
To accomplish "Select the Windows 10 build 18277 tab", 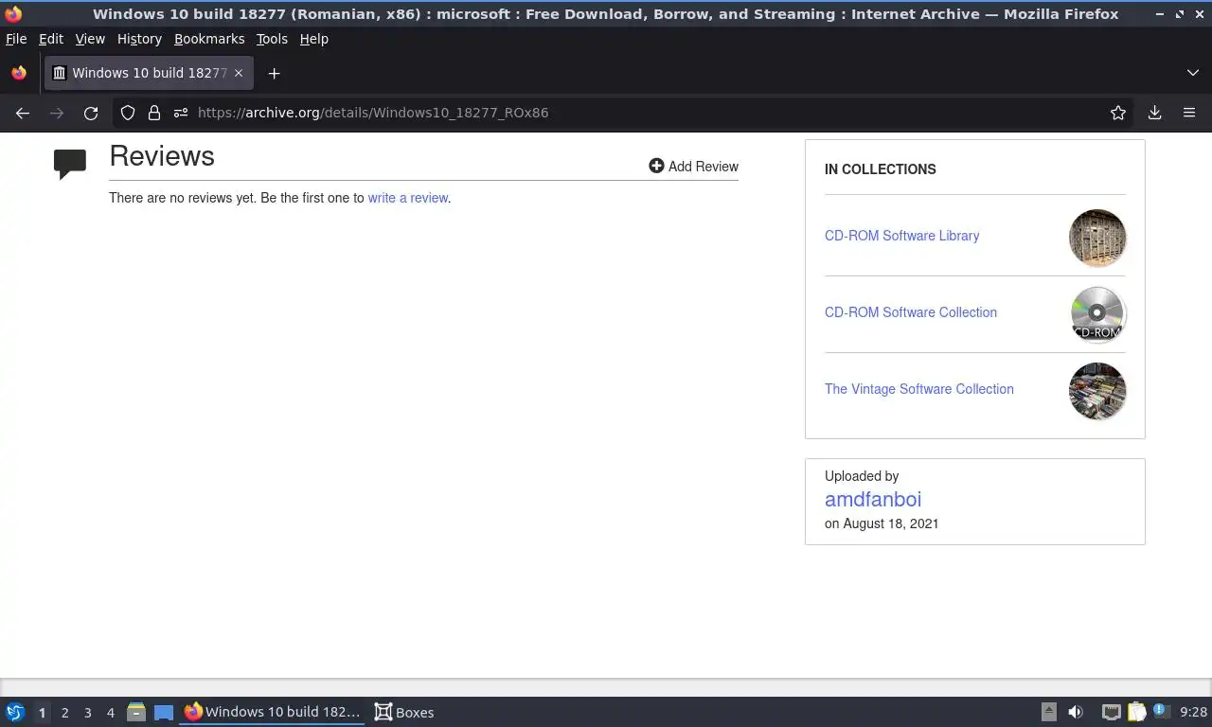I will (149, 73).
